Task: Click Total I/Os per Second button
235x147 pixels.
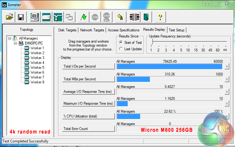Action: point(88,66)
